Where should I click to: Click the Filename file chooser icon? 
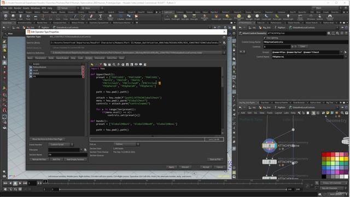click(x=85, y=150)
